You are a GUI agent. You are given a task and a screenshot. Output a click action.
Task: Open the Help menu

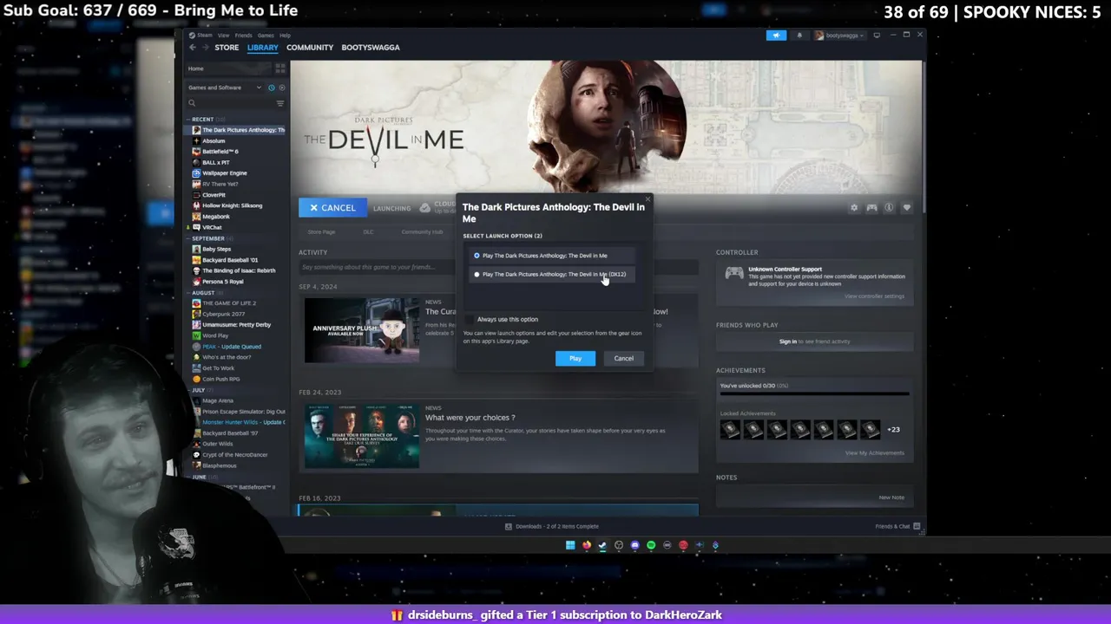coord(285,36)
